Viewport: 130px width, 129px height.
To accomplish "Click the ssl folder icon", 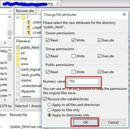I will click(x=18, y=53).
